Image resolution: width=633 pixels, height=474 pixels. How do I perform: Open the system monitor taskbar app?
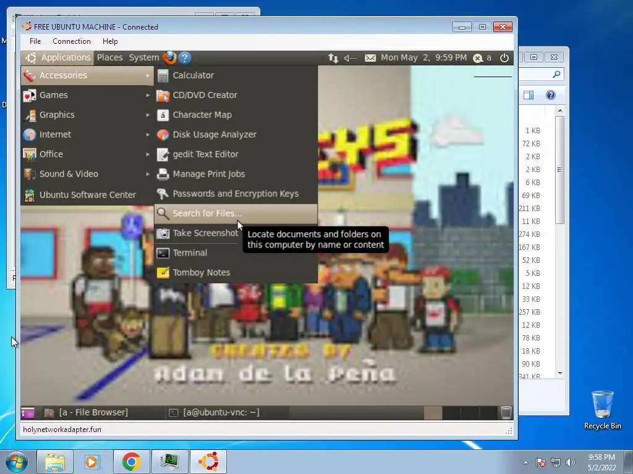tap(169, 462)
